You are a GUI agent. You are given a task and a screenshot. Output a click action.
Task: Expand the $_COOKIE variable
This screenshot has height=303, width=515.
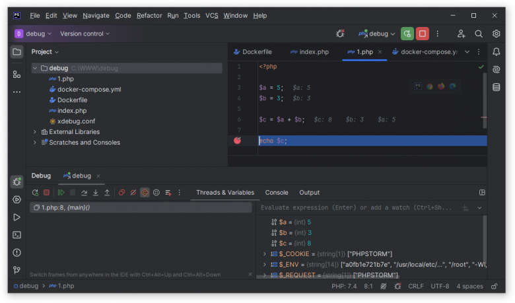pyautogui.click(x=265, y=253)
